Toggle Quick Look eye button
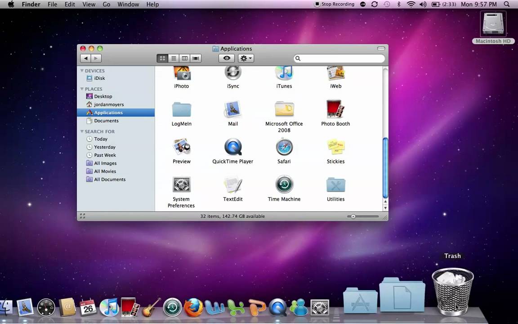Image resolution: width=518 pixels, height=324 pixels. (227, 58)
